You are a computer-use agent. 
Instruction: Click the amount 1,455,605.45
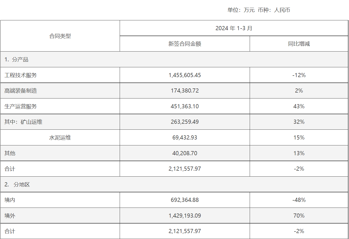(x=185, y=75)
